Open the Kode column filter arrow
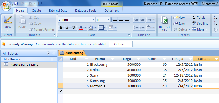This screenshot has height=103, width=219. (x=87, y=59)
